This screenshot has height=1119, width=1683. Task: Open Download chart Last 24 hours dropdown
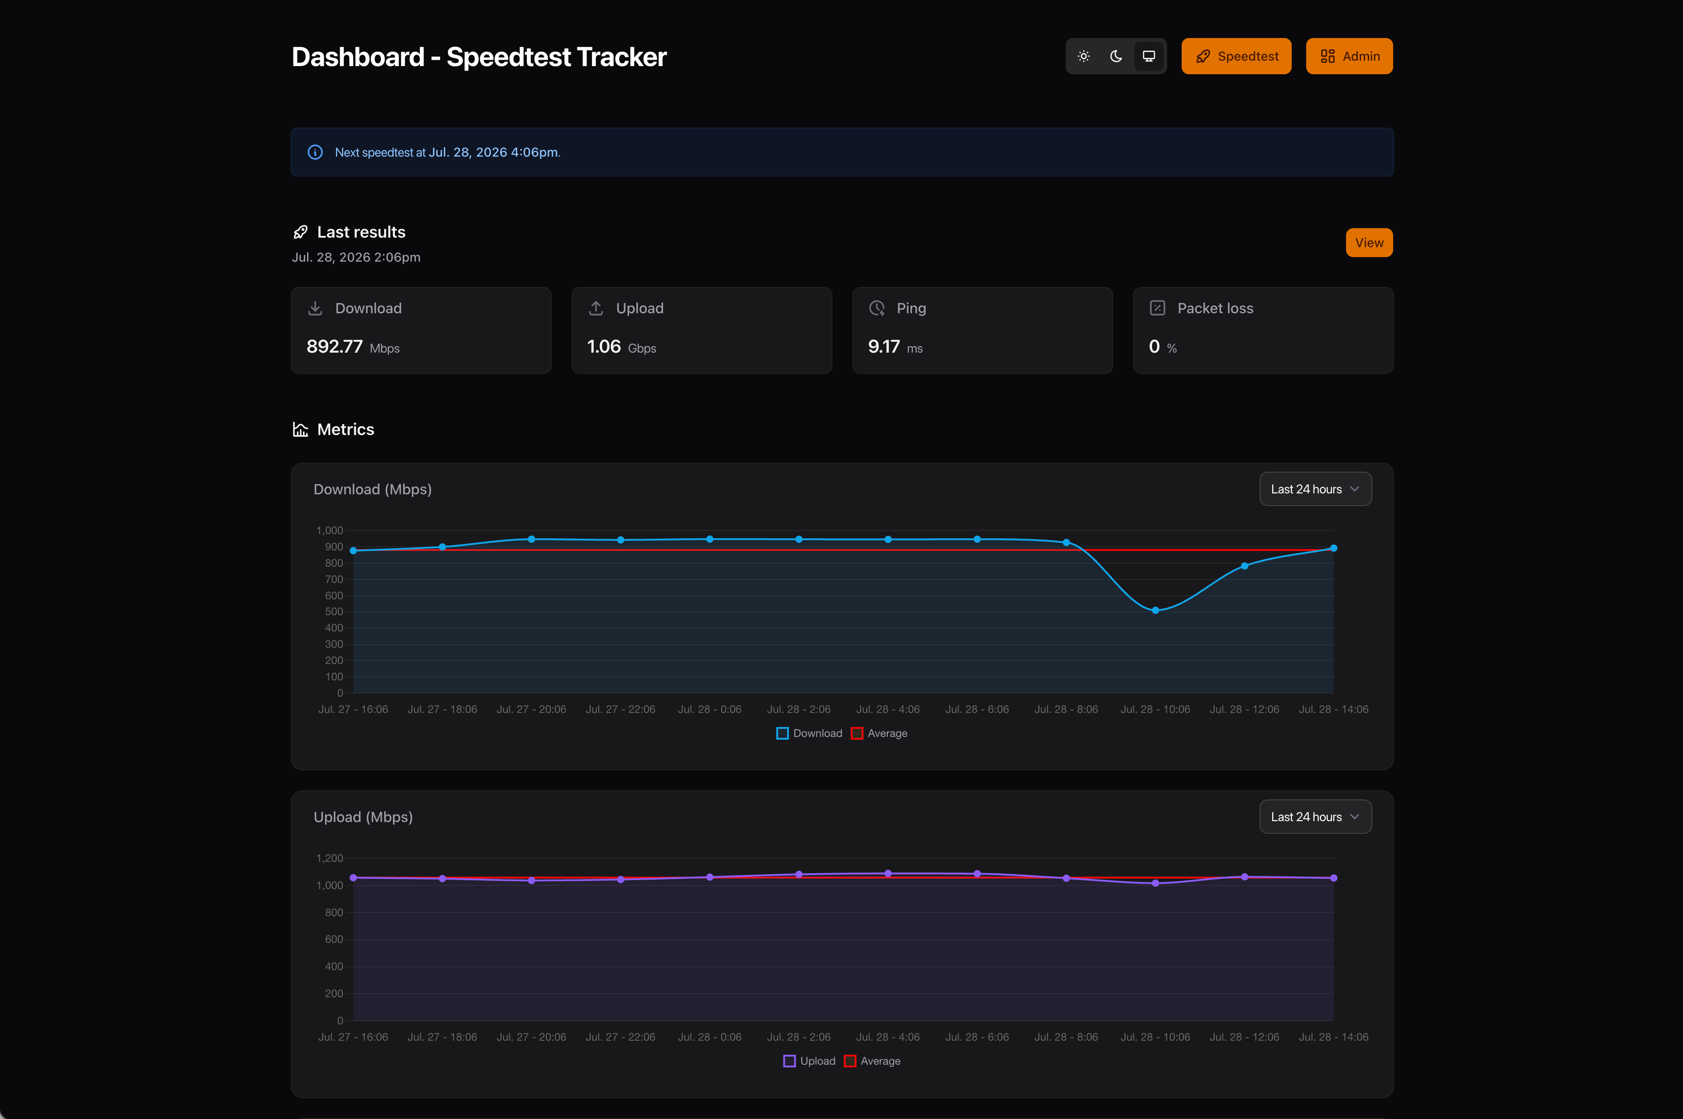coord(1314,490)
